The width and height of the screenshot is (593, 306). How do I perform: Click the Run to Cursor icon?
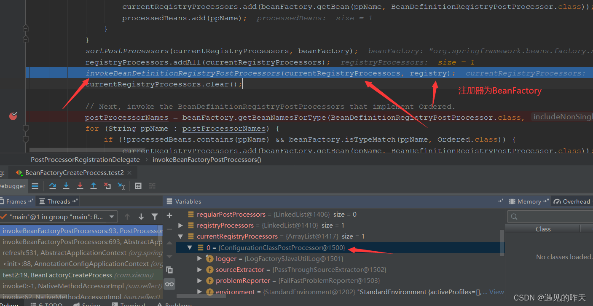[x=121, y=186]
